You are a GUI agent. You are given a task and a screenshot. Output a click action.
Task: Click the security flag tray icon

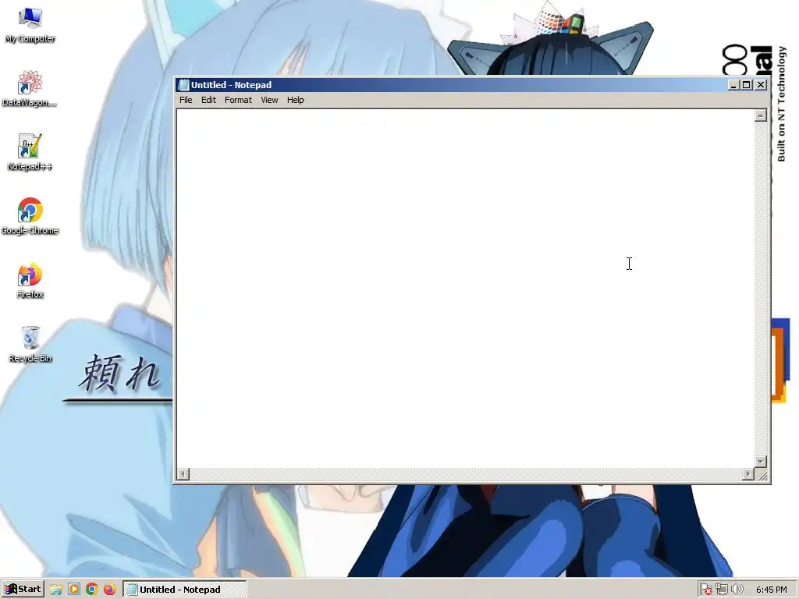tap(705, 590)
